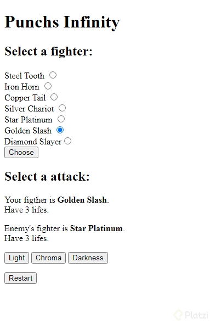
Task: Choose the Copper Tail radio option
Action: [x=54, y=97]
